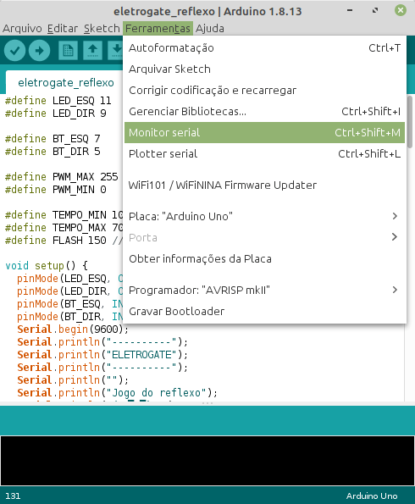Click the line "#define LED_ESQ 11"
This screenshot has width=415, height=504.
58,101
